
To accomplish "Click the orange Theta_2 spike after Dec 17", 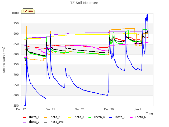I will (x=27, y=26).
